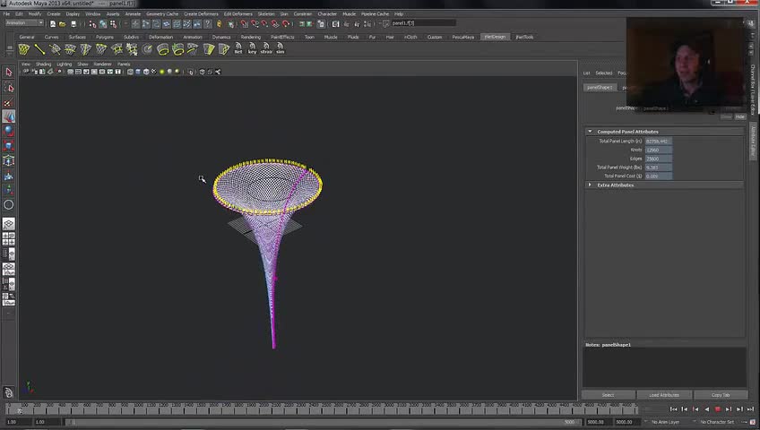Select the arrow Select tool in toolbox
The height and width of the screenshot is (430, 760).
pyautogui.click(x=9, y=73)
